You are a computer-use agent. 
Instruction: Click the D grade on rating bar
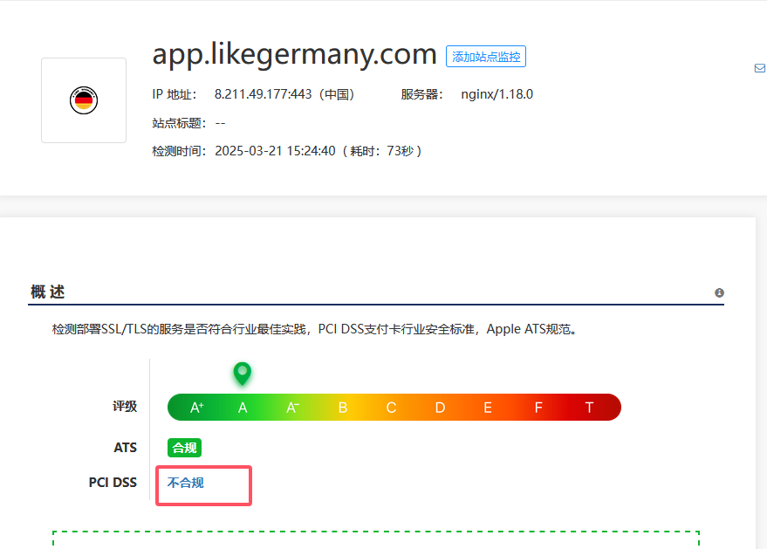[441, 408]
